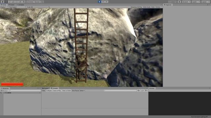Open the Free Aspect dropdown
211x118 pixels.
(x=17, y=7)
